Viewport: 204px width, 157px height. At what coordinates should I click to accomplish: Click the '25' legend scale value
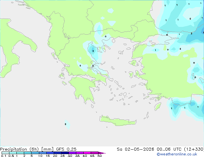62,156
